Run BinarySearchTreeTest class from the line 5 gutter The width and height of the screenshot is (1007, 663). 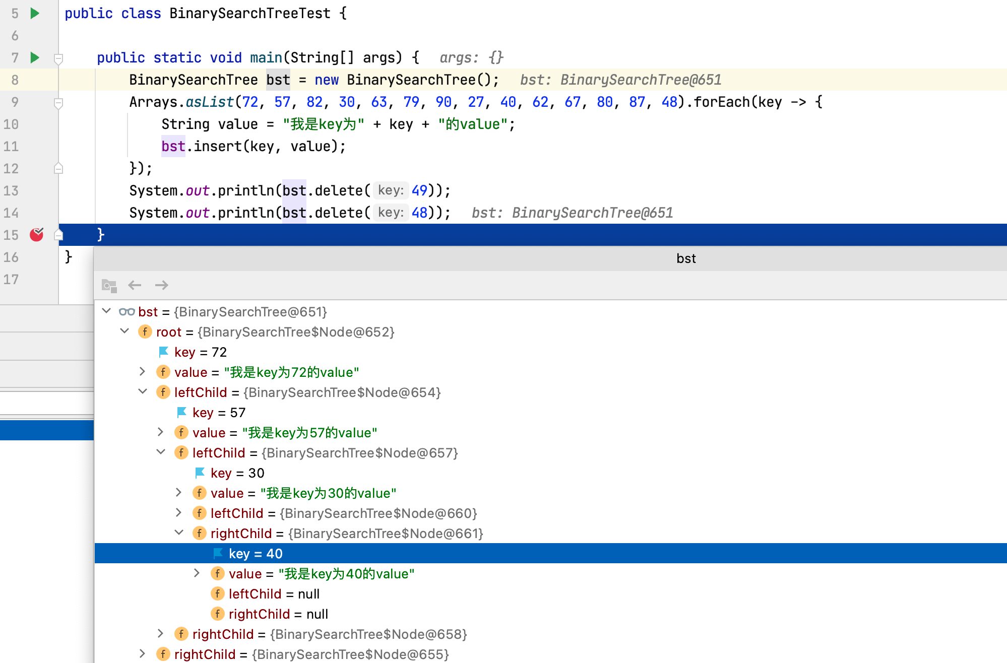[x=35, y=13]
